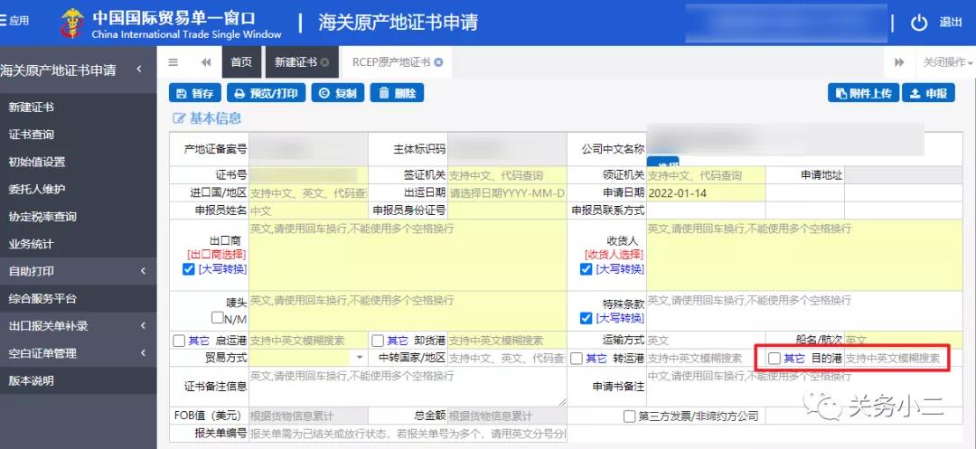Click the 出口商选择 link

pyautogui.click(x=217, y=255)
